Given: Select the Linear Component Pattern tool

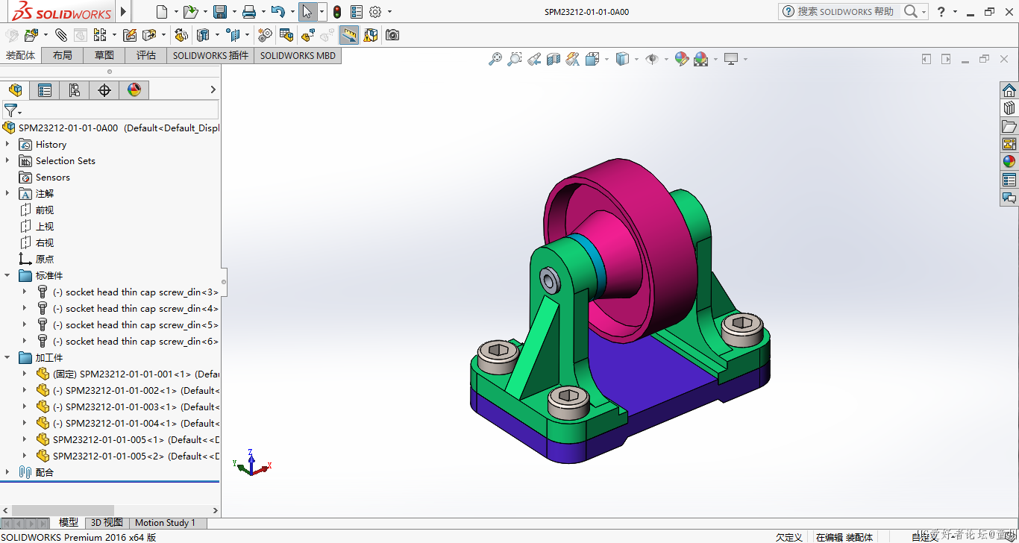Looking at the screenshot, I should click(99, 35).
